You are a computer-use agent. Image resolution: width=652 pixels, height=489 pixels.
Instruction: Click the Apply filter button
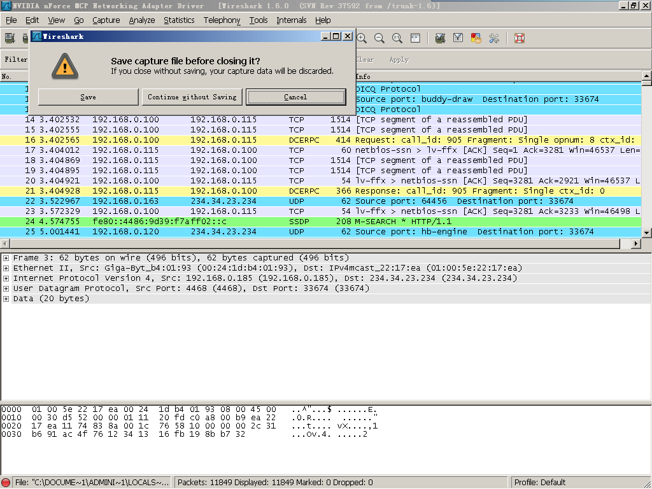pos(399,59)
